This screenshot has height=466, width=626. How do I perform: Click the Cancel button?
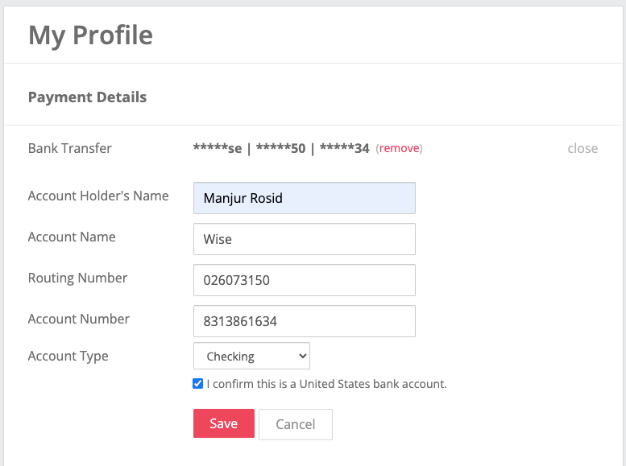(x=295, y=424)
